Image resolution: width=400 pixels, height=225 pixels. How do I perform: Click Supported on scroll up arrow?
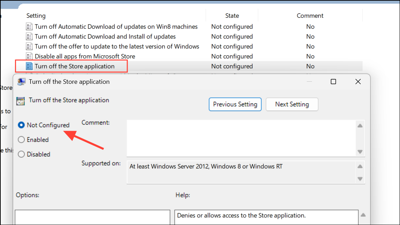click(360, 167)
